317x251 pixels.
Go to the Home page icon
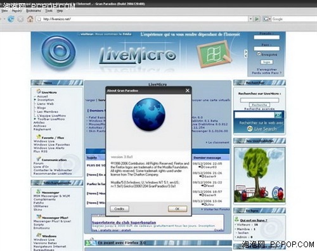pyautogui.click(x=30, y=19)
